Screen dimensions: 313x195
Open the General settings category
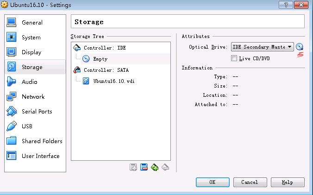[x=35, y=22]
